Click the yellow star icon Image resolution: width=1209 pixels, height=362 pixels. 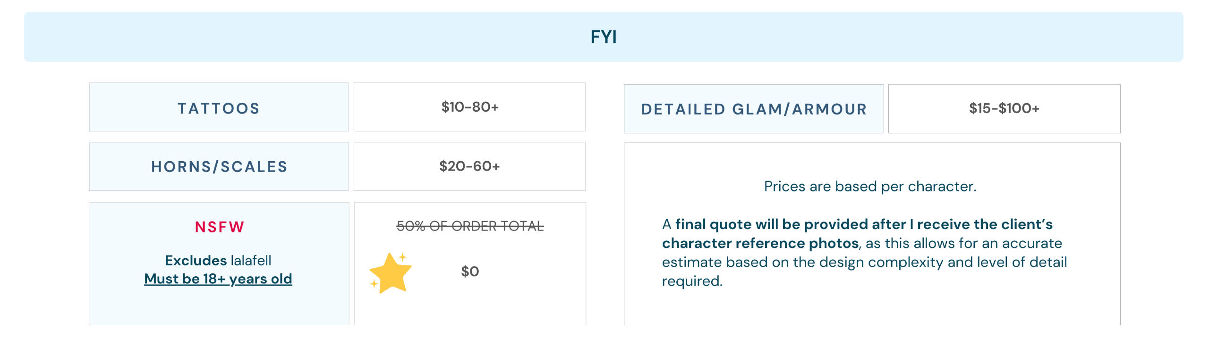tap(390, 273)
